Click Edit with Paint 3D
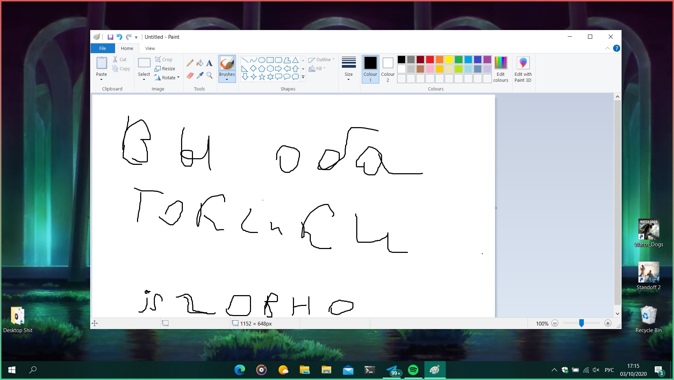 click(523, 70)
